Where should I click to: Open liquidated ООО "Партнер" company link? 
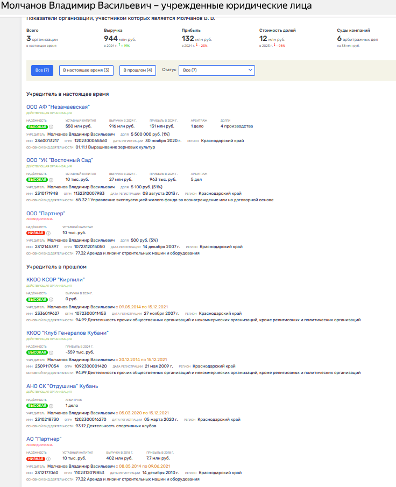tap(46, 214)
